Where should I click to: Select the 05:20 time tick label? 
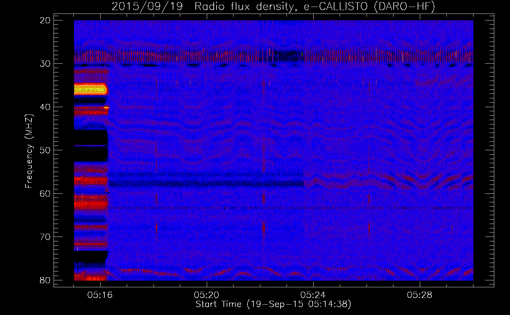pyautogui.click(x=207, y=295)
